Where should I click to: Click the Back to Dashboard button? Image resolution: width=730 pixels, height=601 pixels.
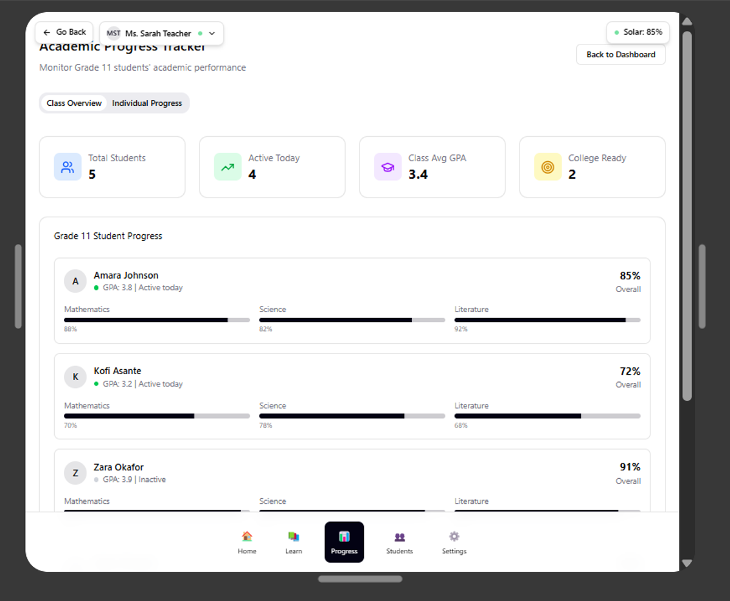620,55
